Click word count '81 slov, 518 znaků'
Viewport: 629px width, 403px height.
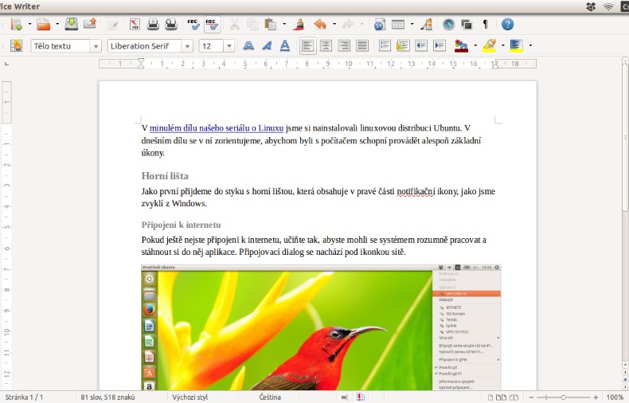(x=107, y=397)
